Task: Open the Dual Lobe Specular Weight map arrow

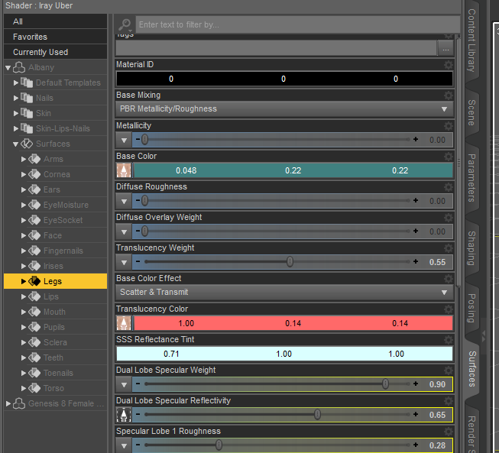Action: 124,384
